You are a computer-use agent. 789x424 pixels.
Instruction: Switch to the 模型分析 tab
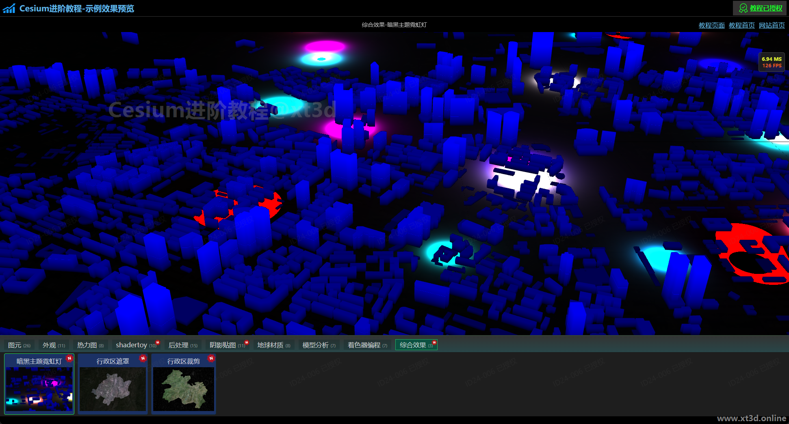coord(319,345)
